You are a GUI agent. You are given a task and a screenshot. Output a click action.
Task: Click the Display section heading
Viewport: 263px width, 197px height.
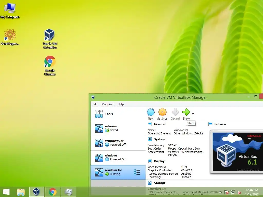coord(159,161)
